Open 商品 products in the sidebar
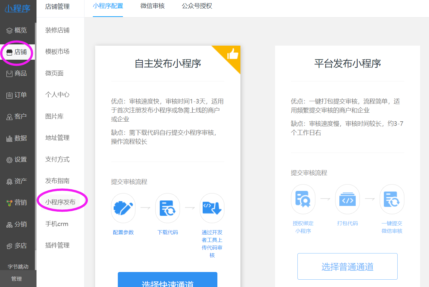429x287 pixels. (17, 73)
